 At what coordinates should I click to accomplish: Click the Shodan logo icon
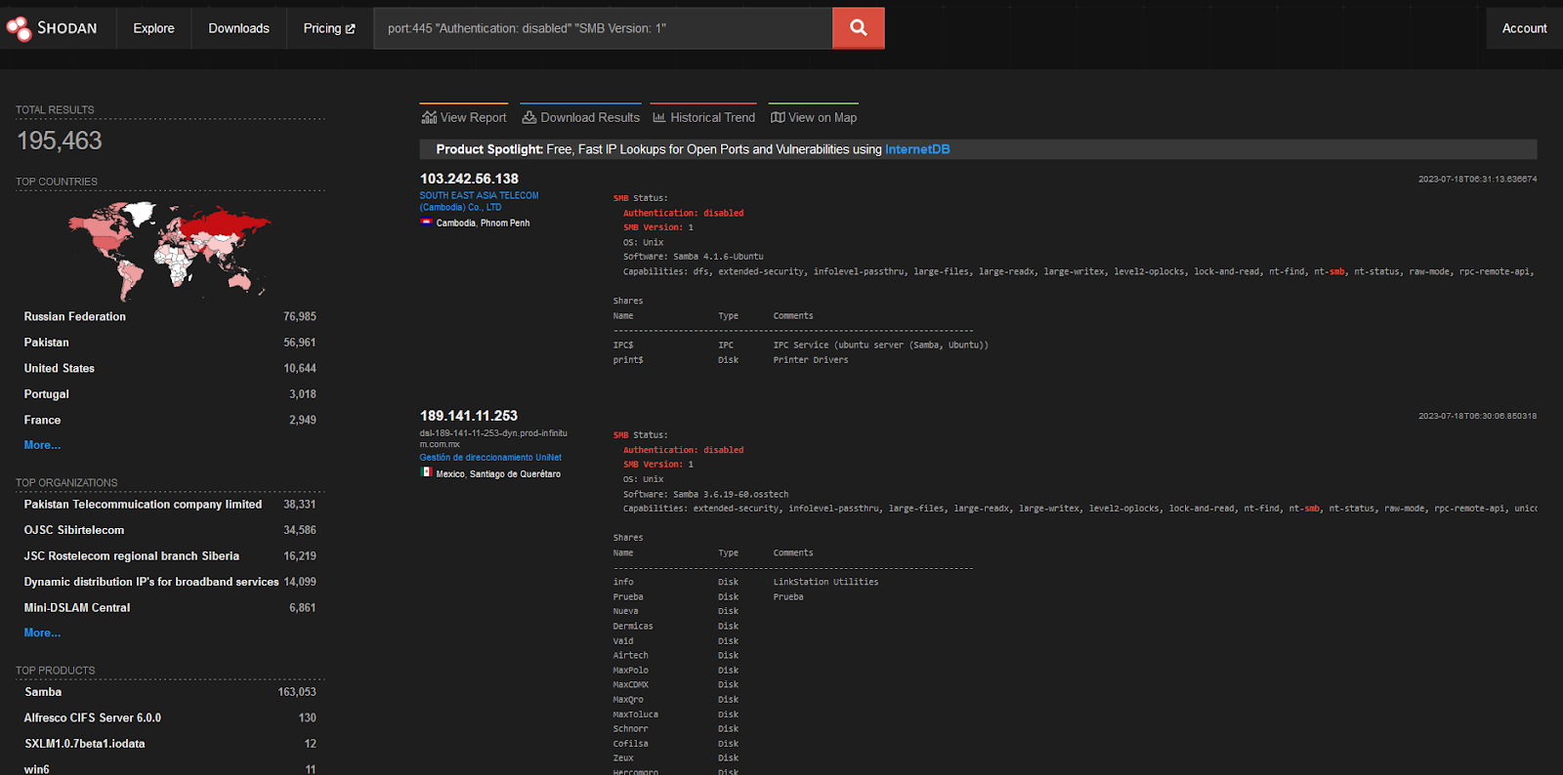(19, 28)
